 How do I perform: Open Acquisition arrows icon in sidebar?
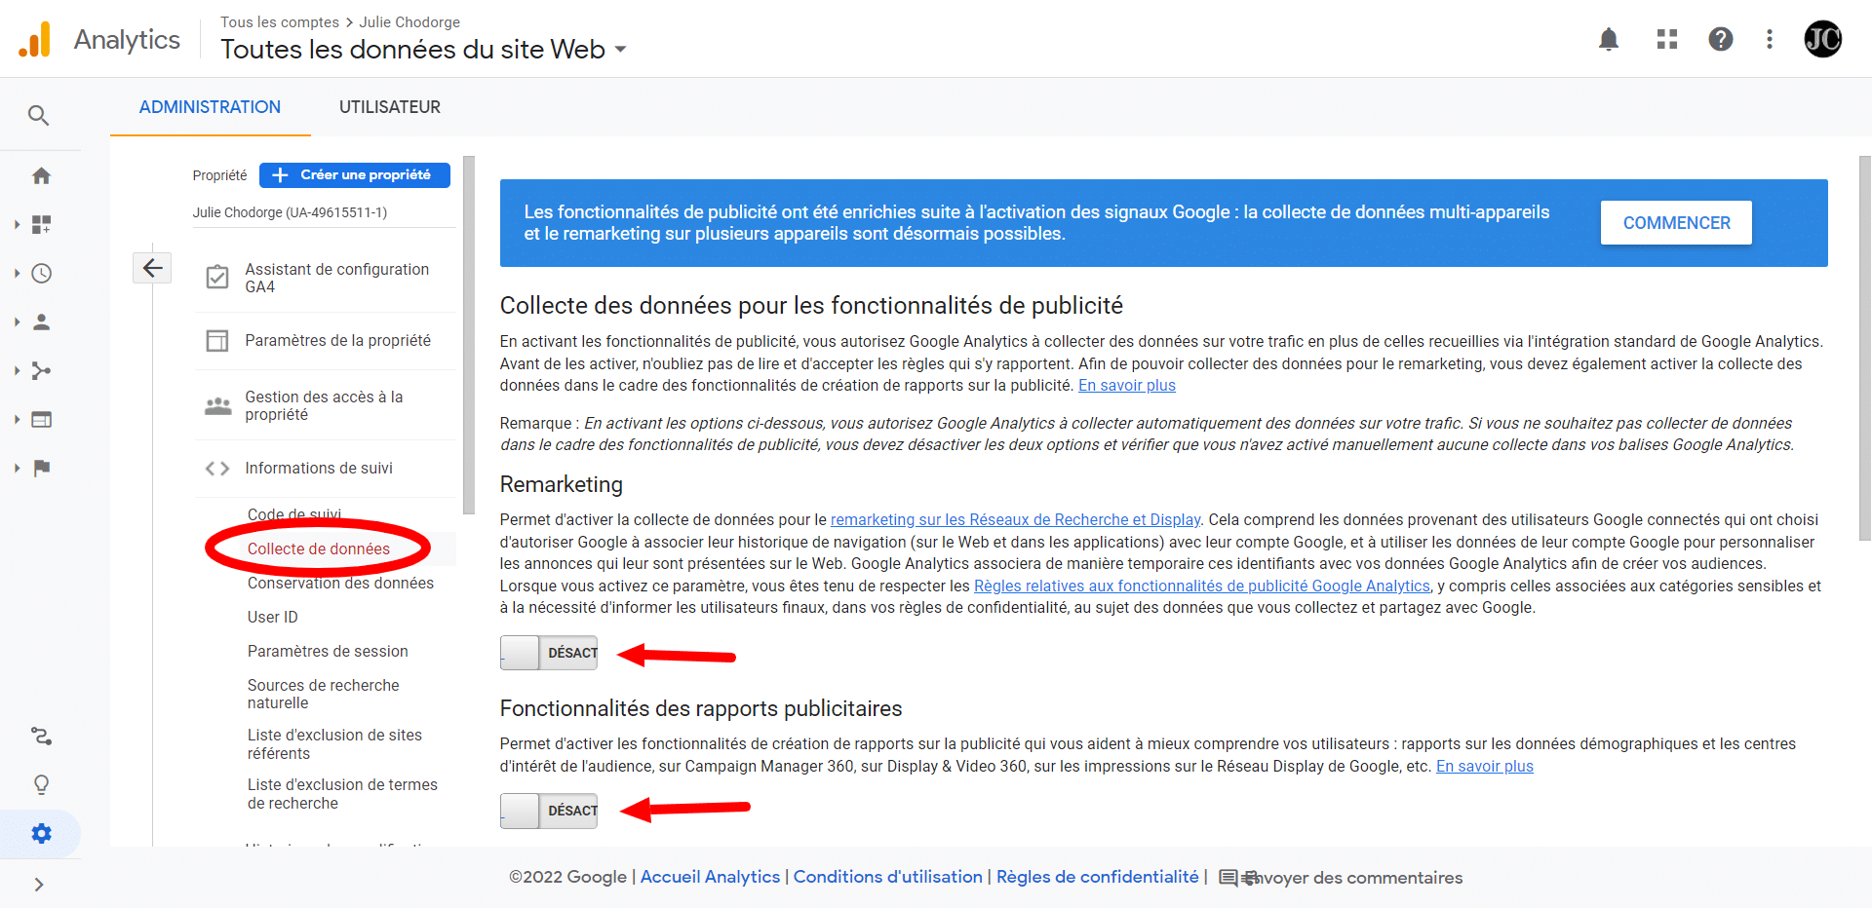41,371
